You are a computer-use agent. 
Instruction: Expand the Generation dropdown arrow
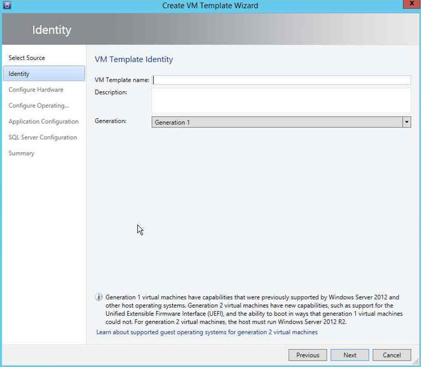coord(407,123)
